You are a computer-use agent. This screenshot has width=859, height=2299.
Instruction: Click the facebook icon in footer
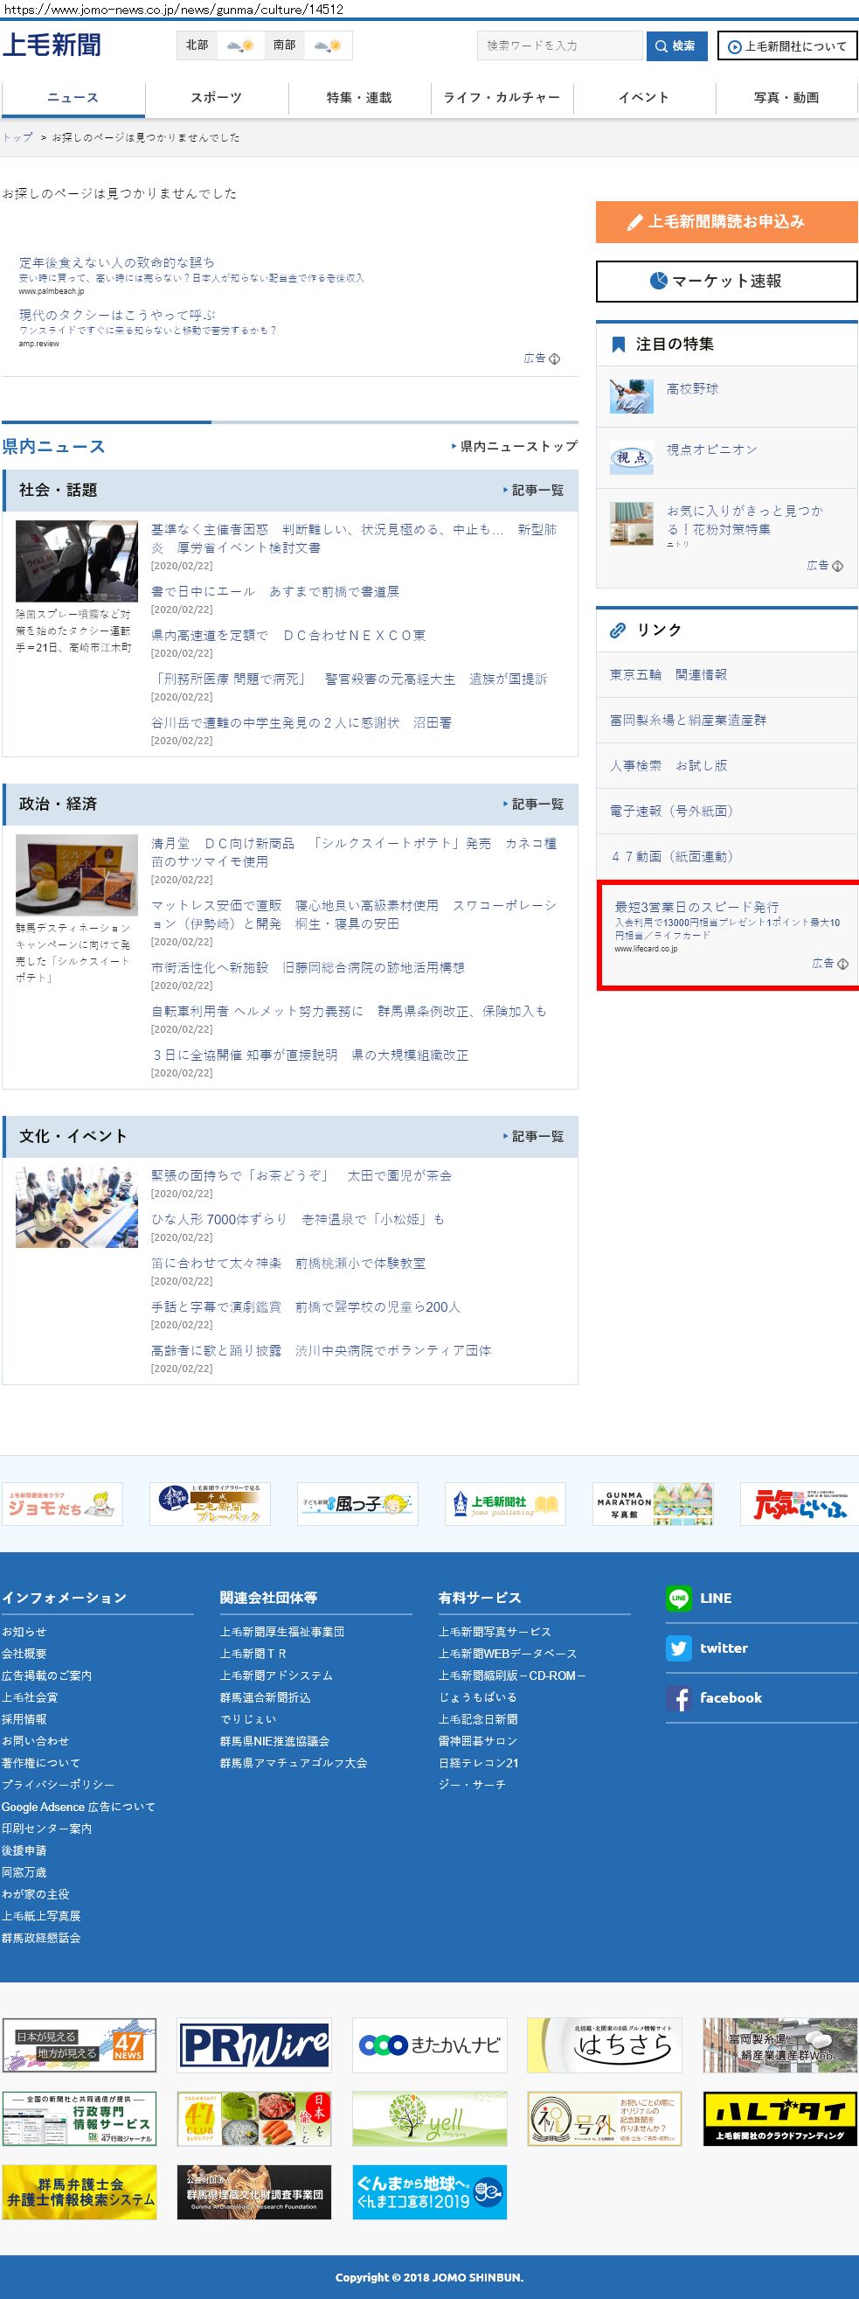pyautogui.click(x=678, y=1698)
